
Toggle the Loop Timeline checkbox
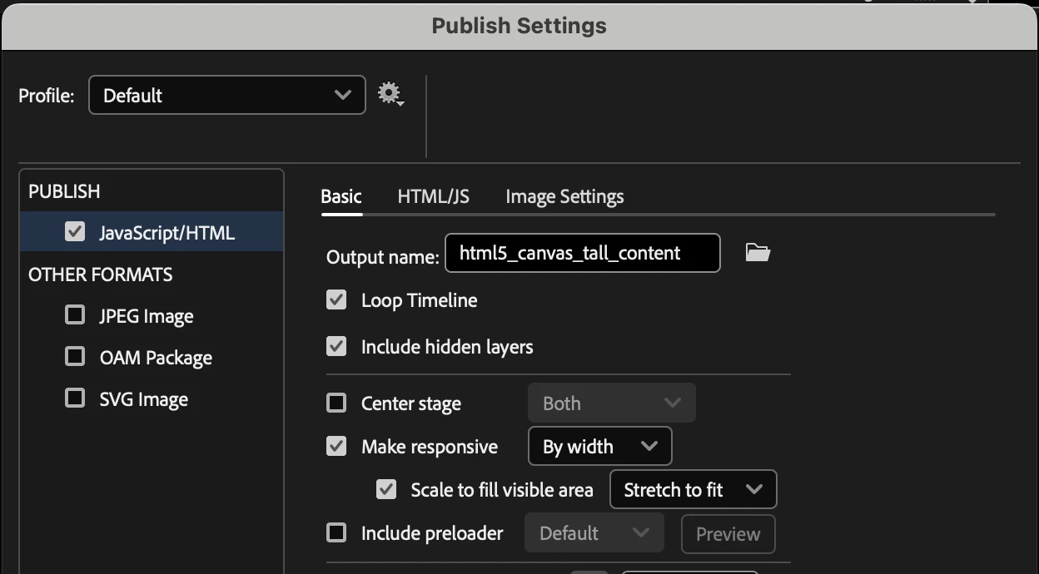coord(336,299)
